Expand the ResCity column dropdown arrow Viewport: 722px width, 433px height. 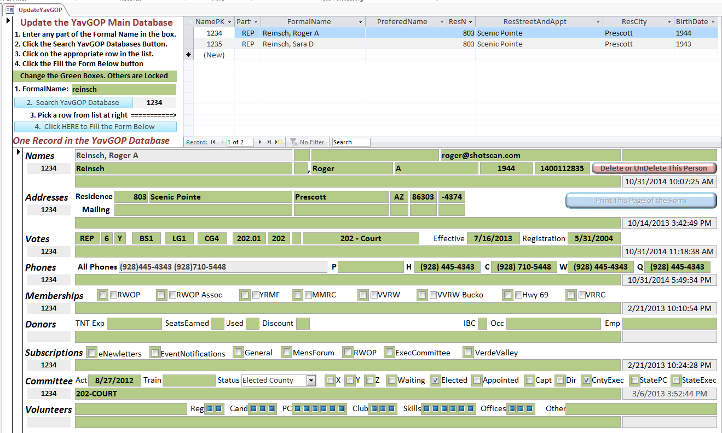pyautogui.click(x=669, y=22)
